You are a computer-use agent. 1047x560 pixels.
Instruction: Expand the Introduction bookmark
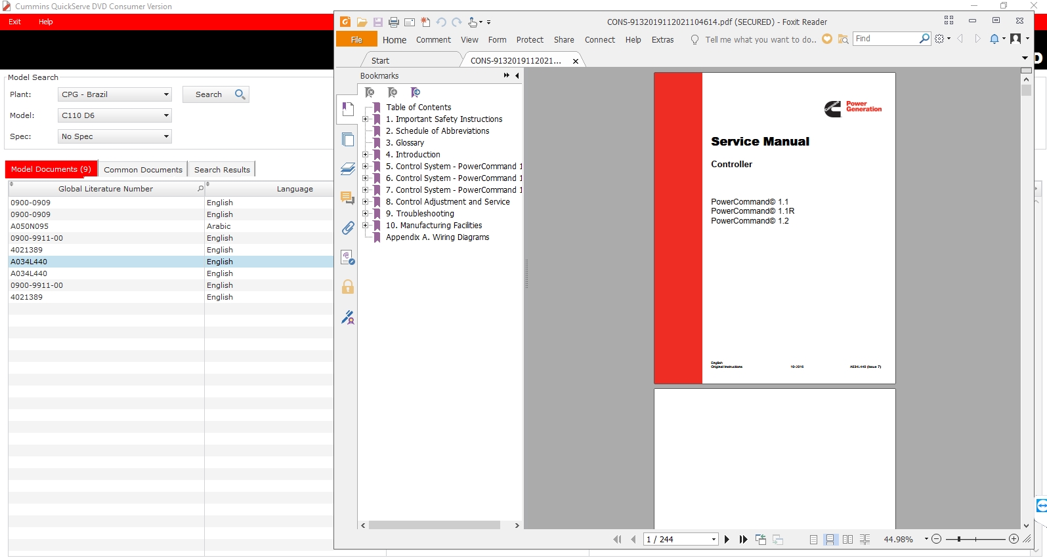tap(366, 155)
